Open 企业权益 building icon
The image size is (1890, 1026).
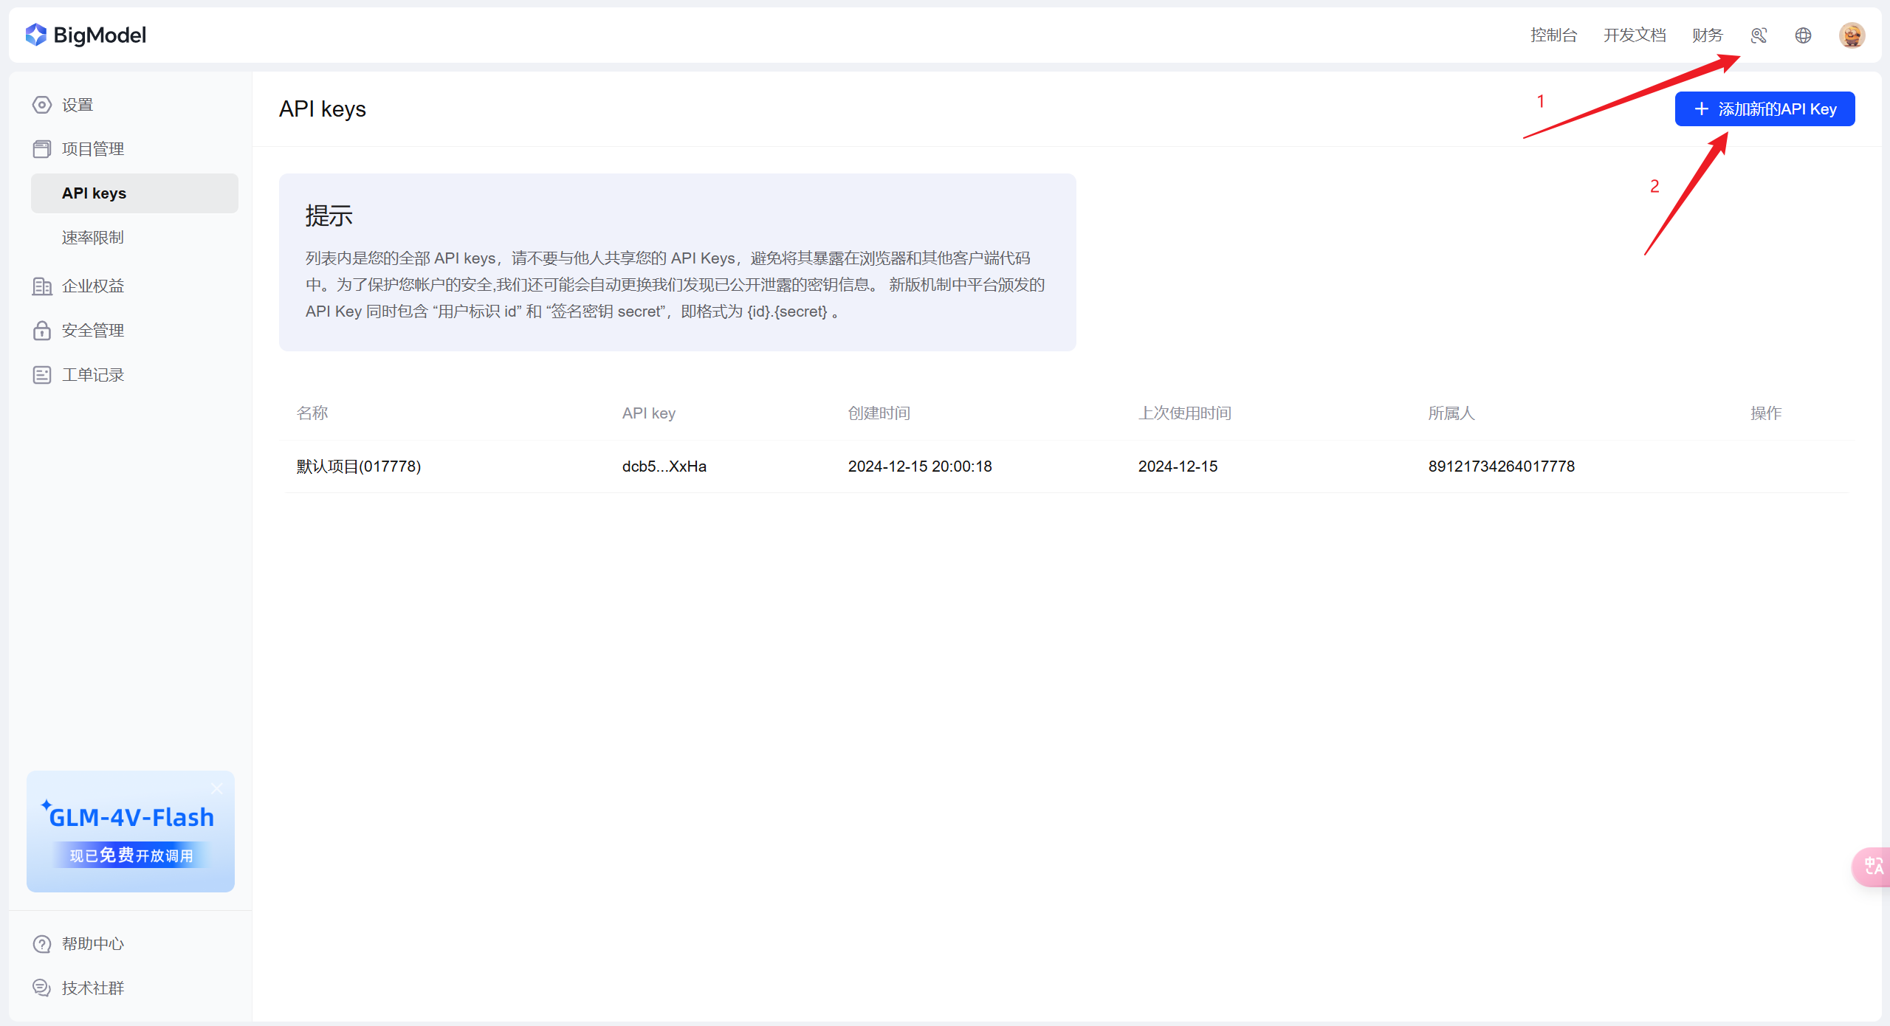(42, 286)
